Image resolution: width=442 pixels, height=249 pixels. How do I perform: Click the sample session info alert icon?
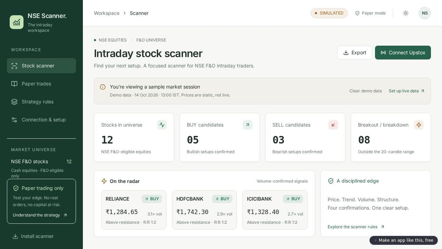tap(103, 87)
